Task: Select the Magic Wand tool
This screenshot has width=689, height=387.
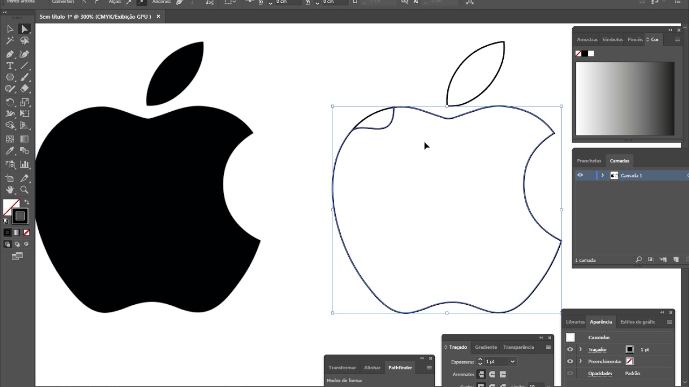Action: click(x=10, y=41)
